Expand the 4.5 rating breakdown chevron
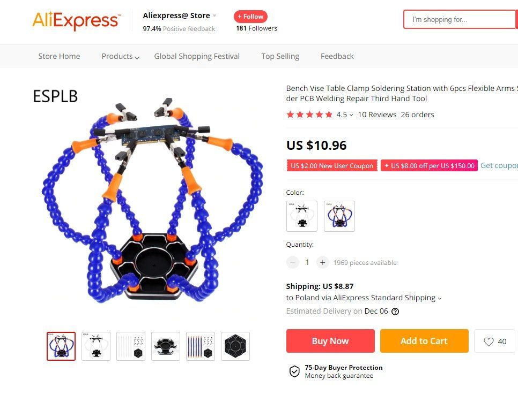Viewport: 518px width, 395px height. point(351,115)
